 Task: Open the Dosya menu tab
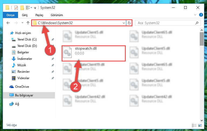(x=10, y=15)
